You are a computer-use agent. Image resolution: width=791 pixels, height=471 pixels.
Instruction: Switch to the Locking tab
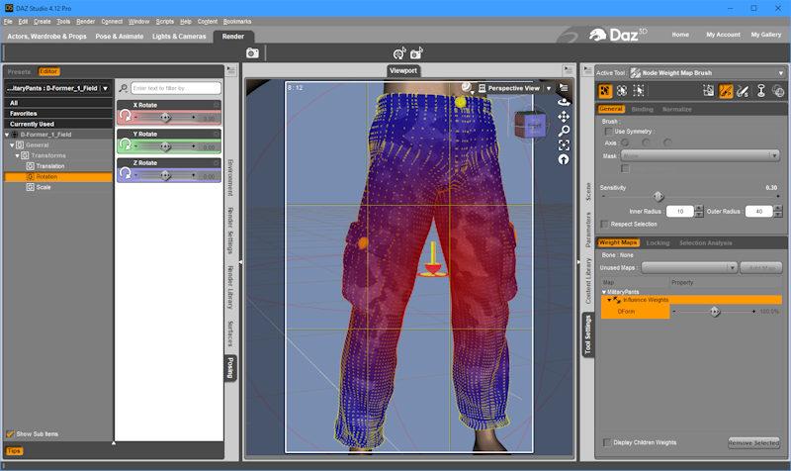658,242
